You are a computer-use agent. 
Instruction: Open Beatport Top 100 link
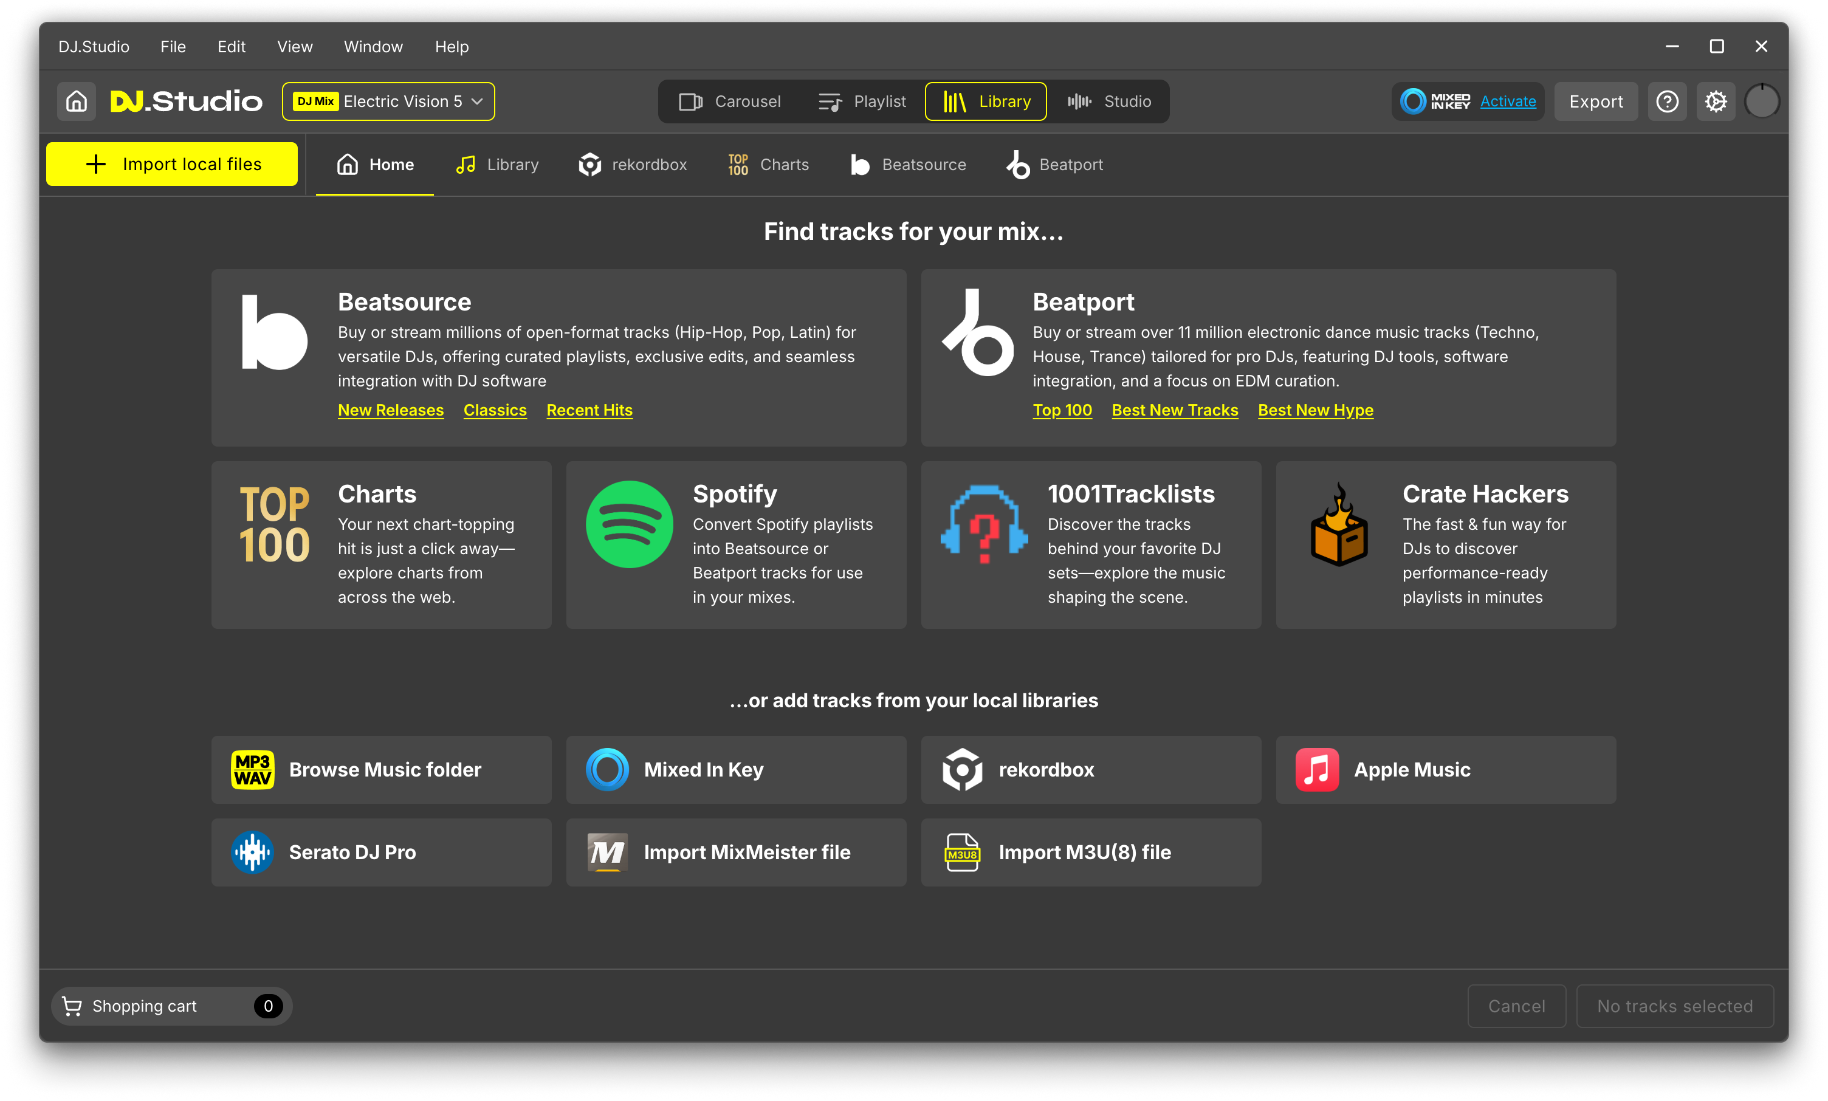[x=1062, y=410]
